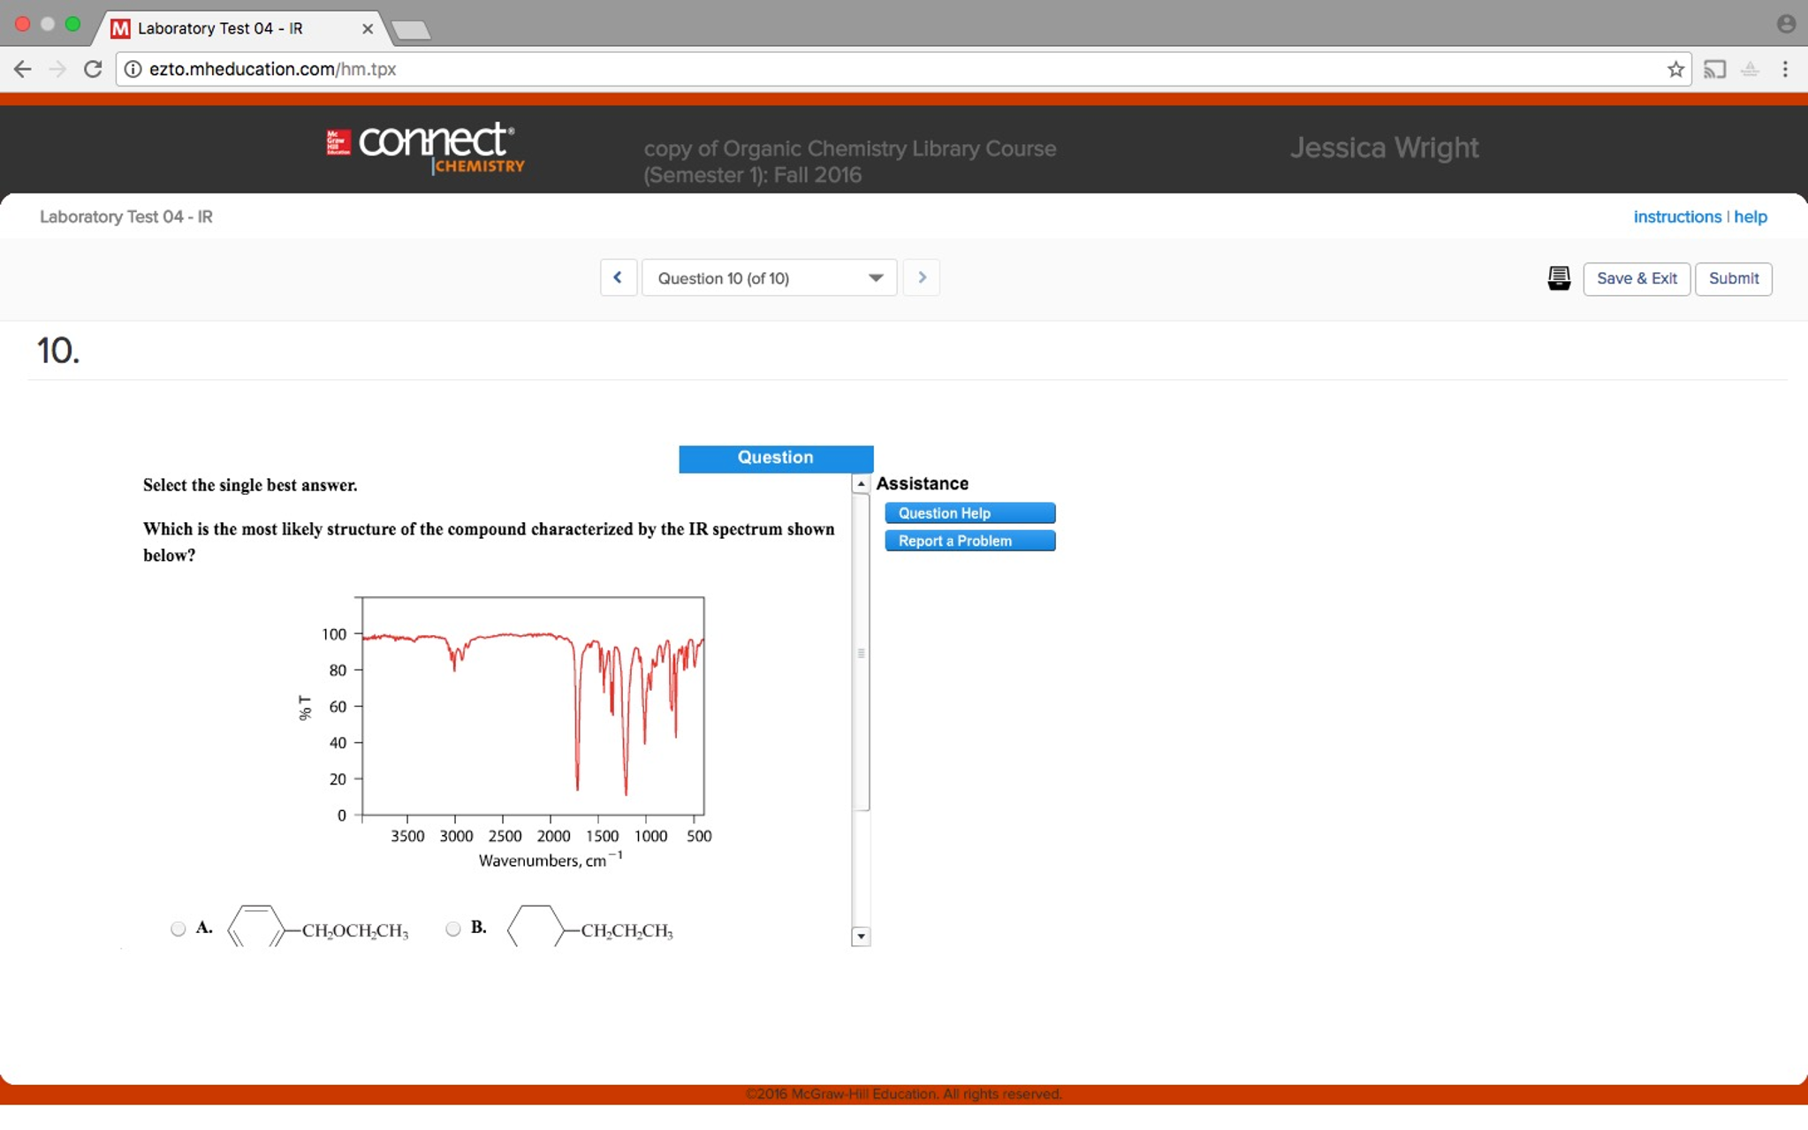Select the Laboratory Test 04 - IR tab
The image size is (1808, 1130).
[221, 28]
